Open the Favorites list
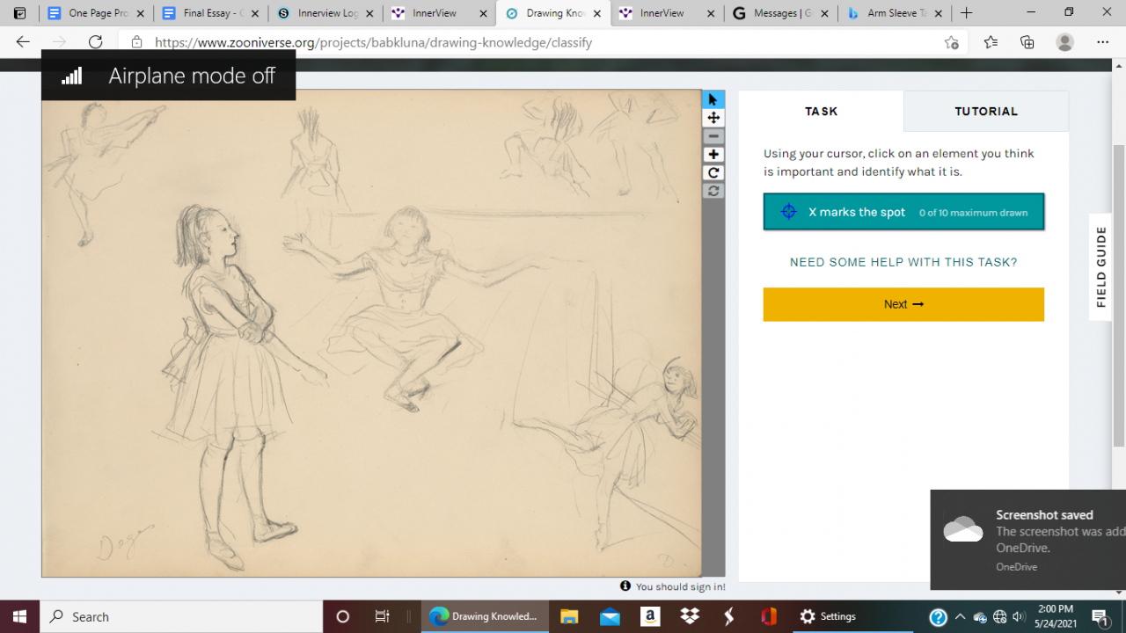 991,42
